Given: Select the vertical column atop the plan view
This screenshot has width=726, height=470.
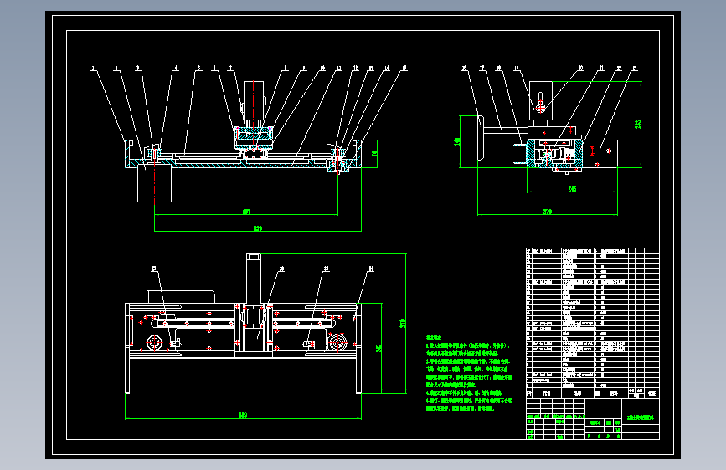Looking at the screenshot, I should pyautogui.click(x=253, y=278).
